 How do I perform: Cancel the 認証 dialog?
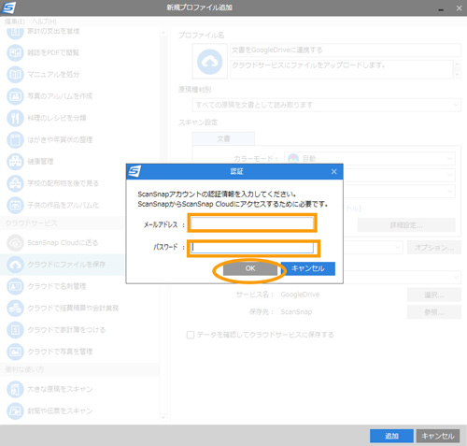[308, 268]
